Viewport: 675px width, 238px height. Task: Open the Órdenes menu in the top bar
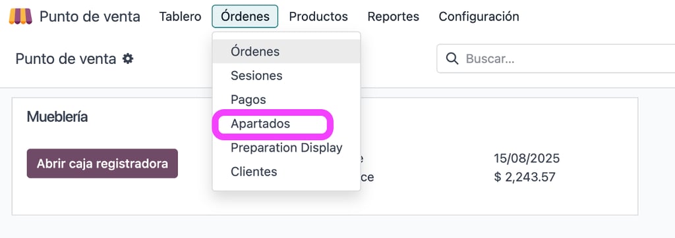click(x=245, y=16)
